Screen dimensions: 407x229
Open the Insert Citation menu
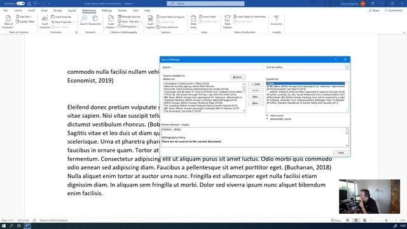(111, 22)
